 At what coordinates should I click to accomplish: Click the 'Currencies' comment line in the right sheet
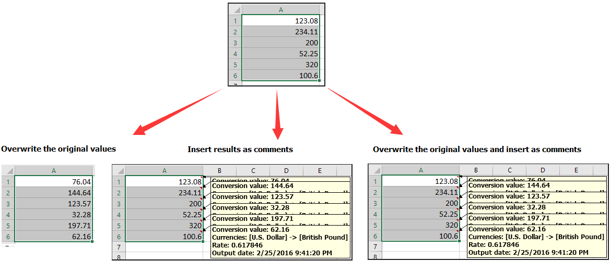coord(536,237)
